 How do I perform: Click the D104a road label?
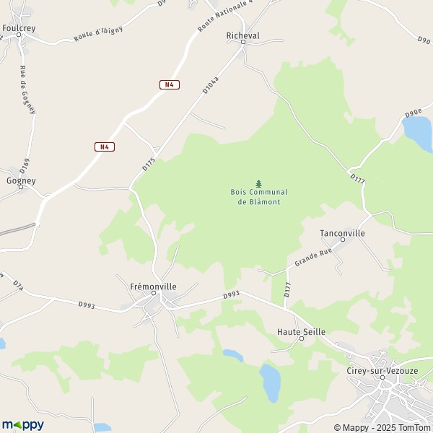(x=211, y=85)
